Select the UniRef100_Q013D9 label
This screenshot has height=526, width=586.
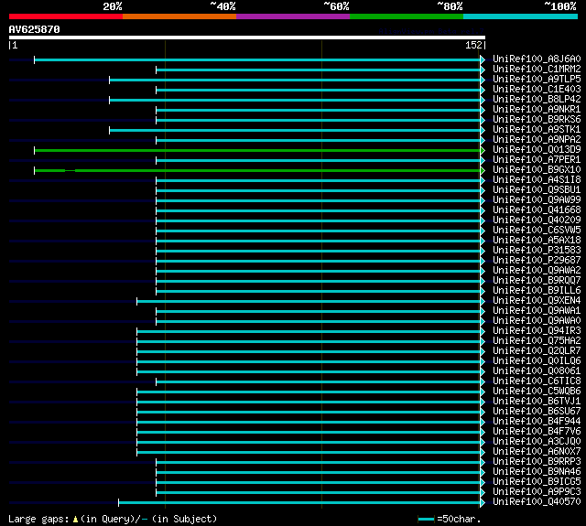(x=537, y=150)
